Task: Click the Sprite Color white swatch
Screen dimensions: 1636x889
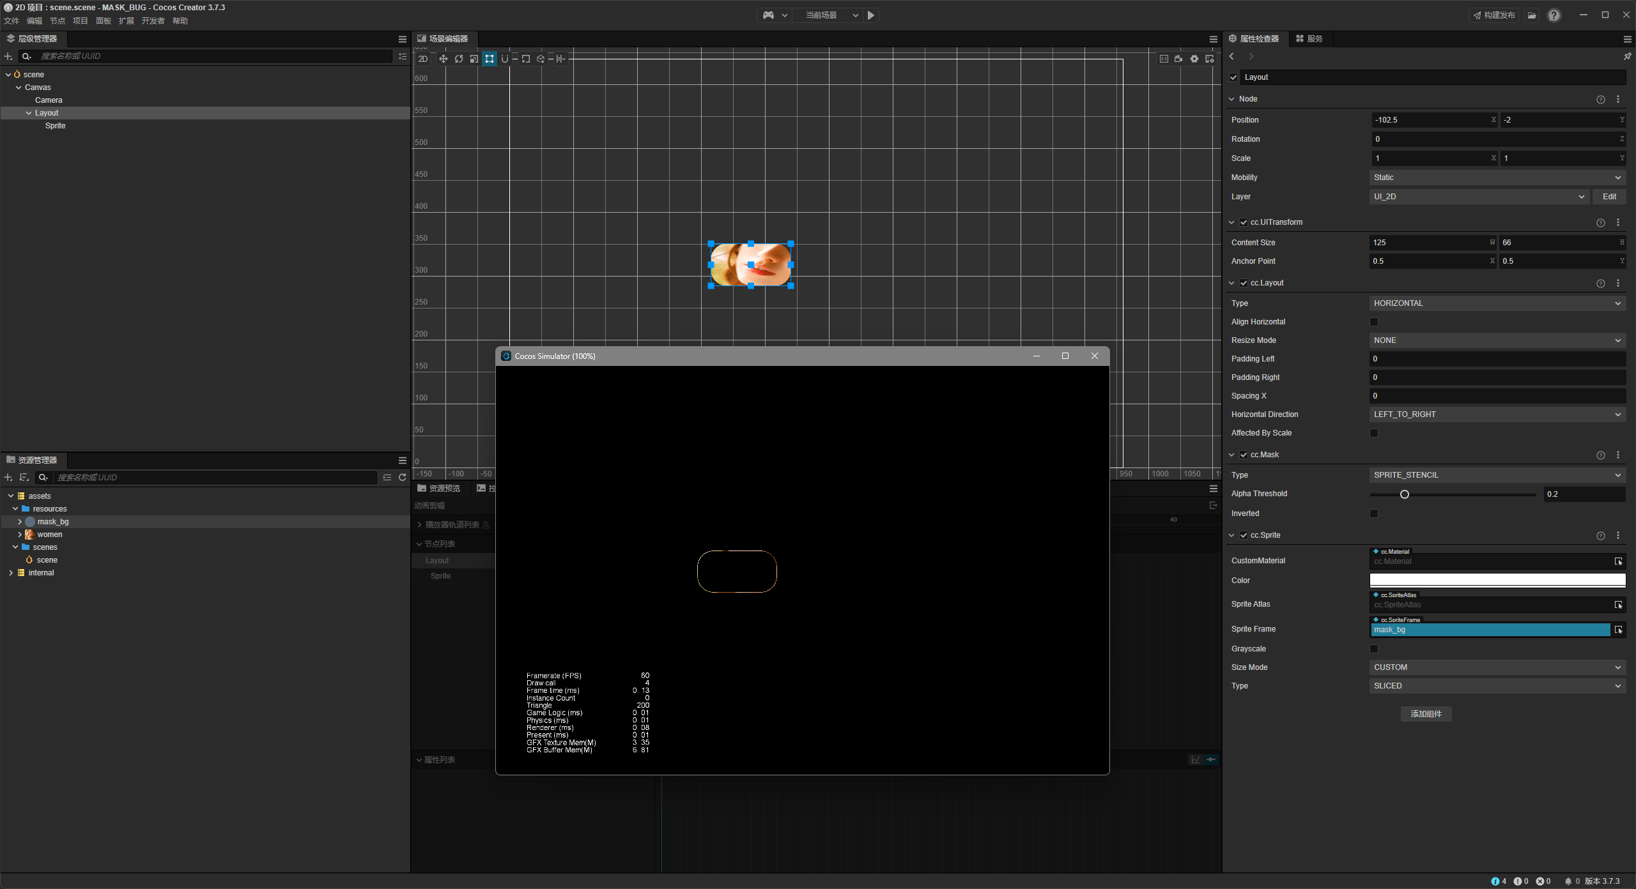Action: click(1497, 581)
